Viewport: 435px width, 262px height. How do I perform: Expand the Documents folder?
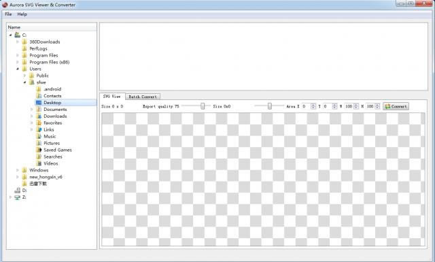pyautogui.click(x=32, y=110)
